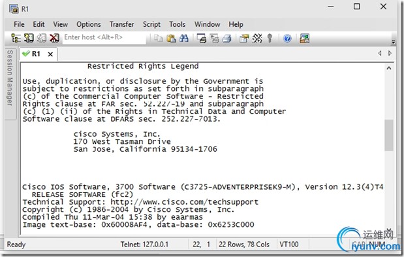Click the cursor position '22, 1' status entry
The width and height of the screenshot is (404, 257).
(201, 244)
